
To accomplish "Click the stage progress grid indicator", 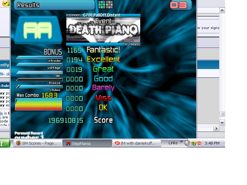I will pyautogui.click(x=106, y=5).
